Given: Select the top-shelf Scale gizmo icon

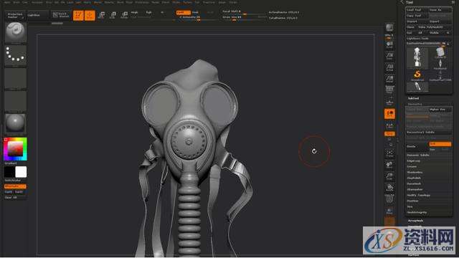Looking at the screenshot, I should [x=113, y=15].
